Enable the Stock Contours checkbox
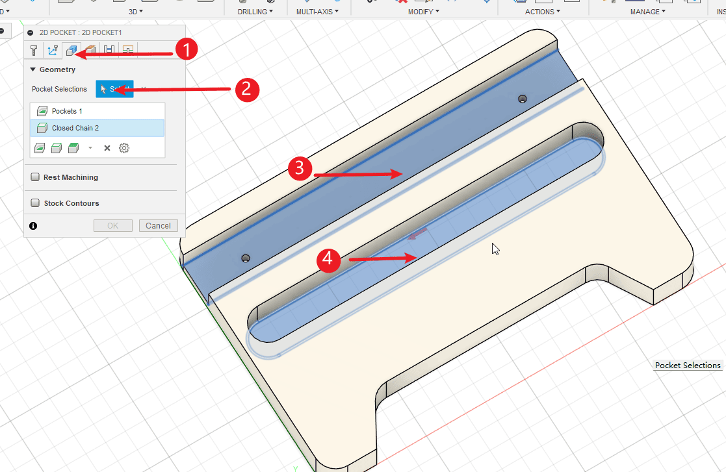 pos(36,203)
